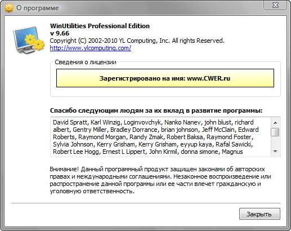Screen dimensions: 291x231
Task: Click the О программе window title text
Action: [x=38, y=8]
